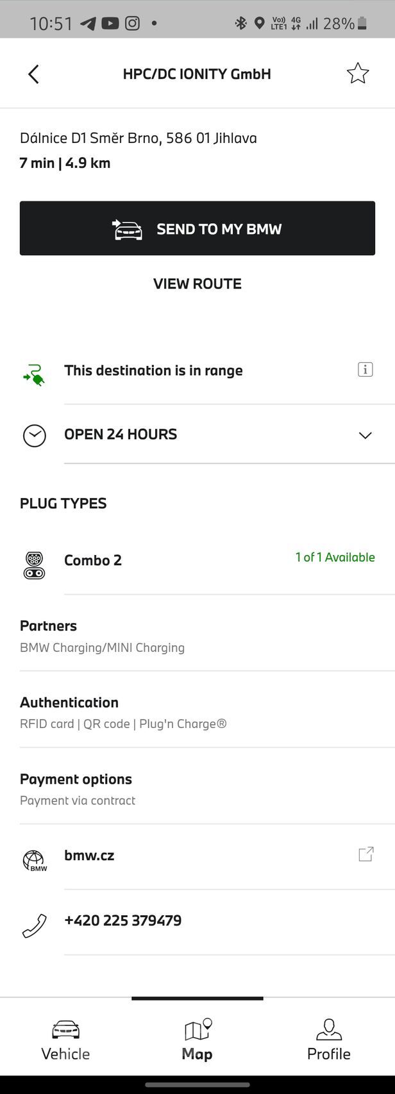Toggle the favorite star for this charging station
Screen dimensions: 395x1094
point(357,73)
